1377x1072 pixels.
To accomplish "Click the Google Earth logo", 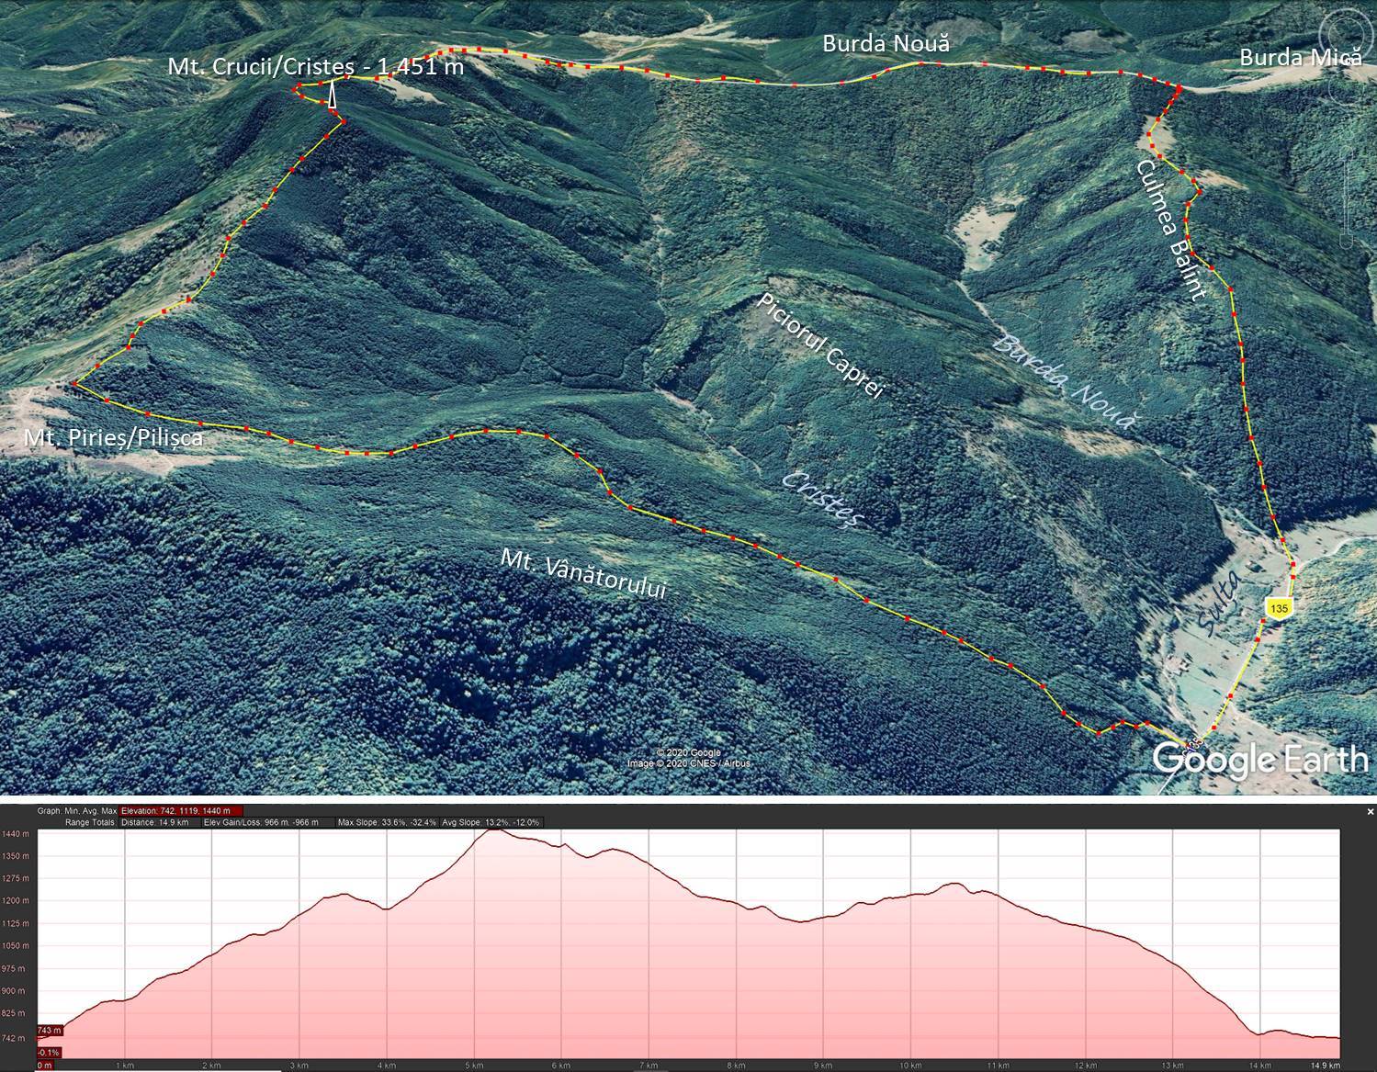I will 1260,760.
